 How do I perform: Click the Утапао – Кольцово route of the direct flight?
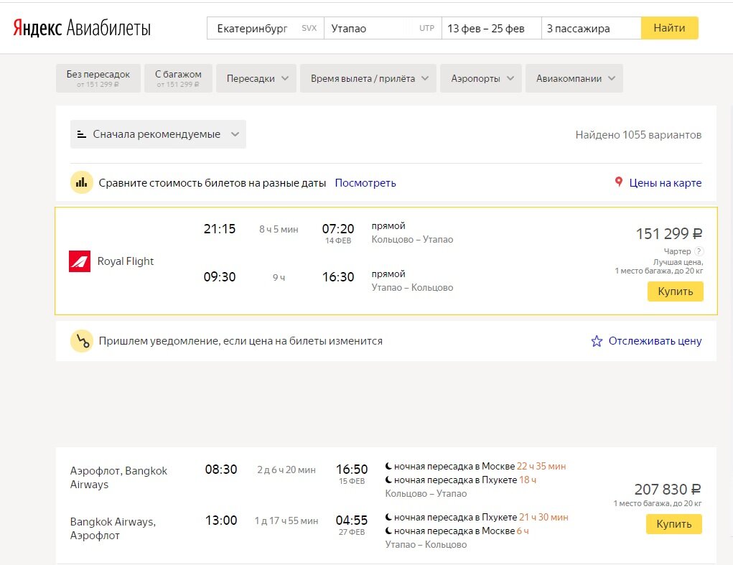(412, 287)
